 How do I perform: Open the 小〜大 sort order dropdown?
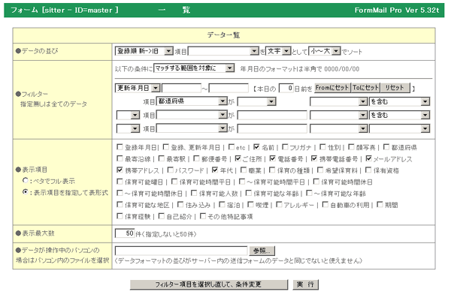coord(325,51)
